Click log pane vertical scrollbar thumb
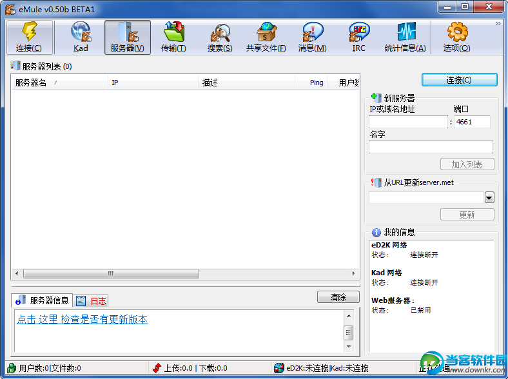The image size is (508, 379). 349,333
